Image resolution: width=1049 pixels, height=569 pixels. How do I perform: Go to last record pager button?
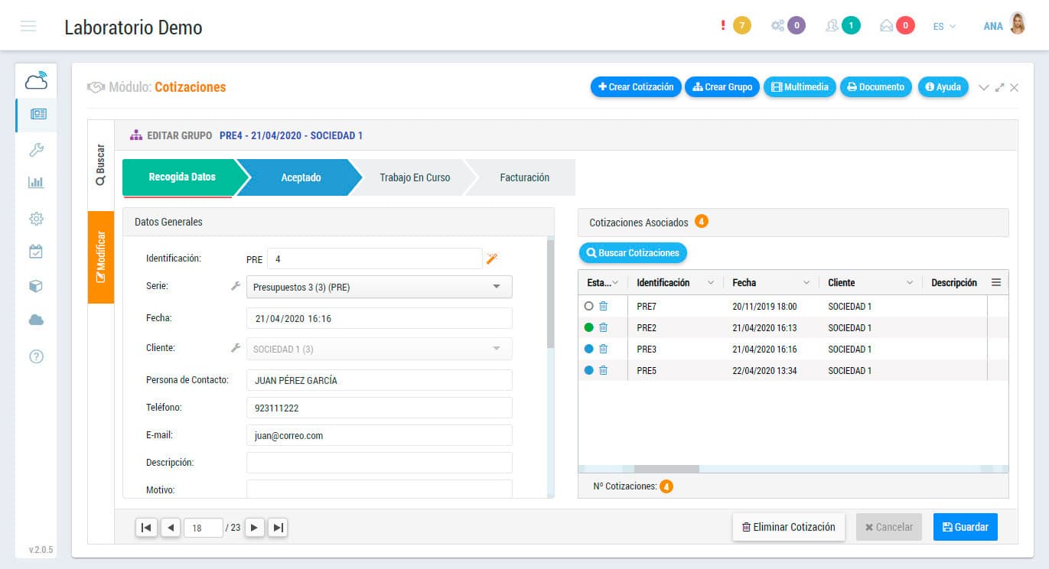278,527
